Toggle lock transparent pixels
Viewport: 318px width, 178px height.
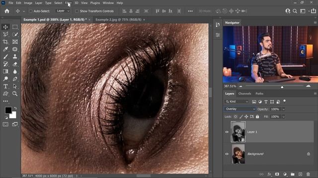(236, 117)
